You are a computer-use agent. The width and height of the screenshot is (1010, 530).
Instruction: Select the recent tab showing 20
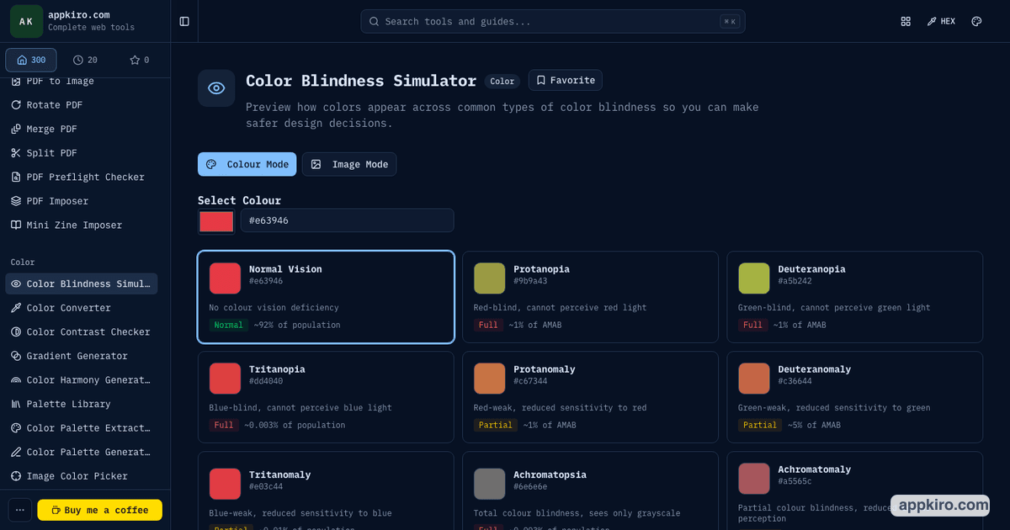pos(85,60)
